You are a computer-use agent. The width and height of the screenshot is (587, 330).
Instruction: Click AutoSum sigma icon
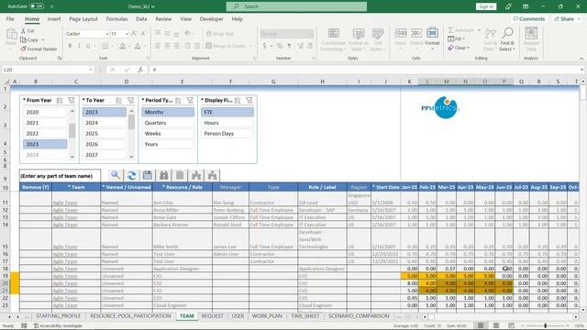451,30
